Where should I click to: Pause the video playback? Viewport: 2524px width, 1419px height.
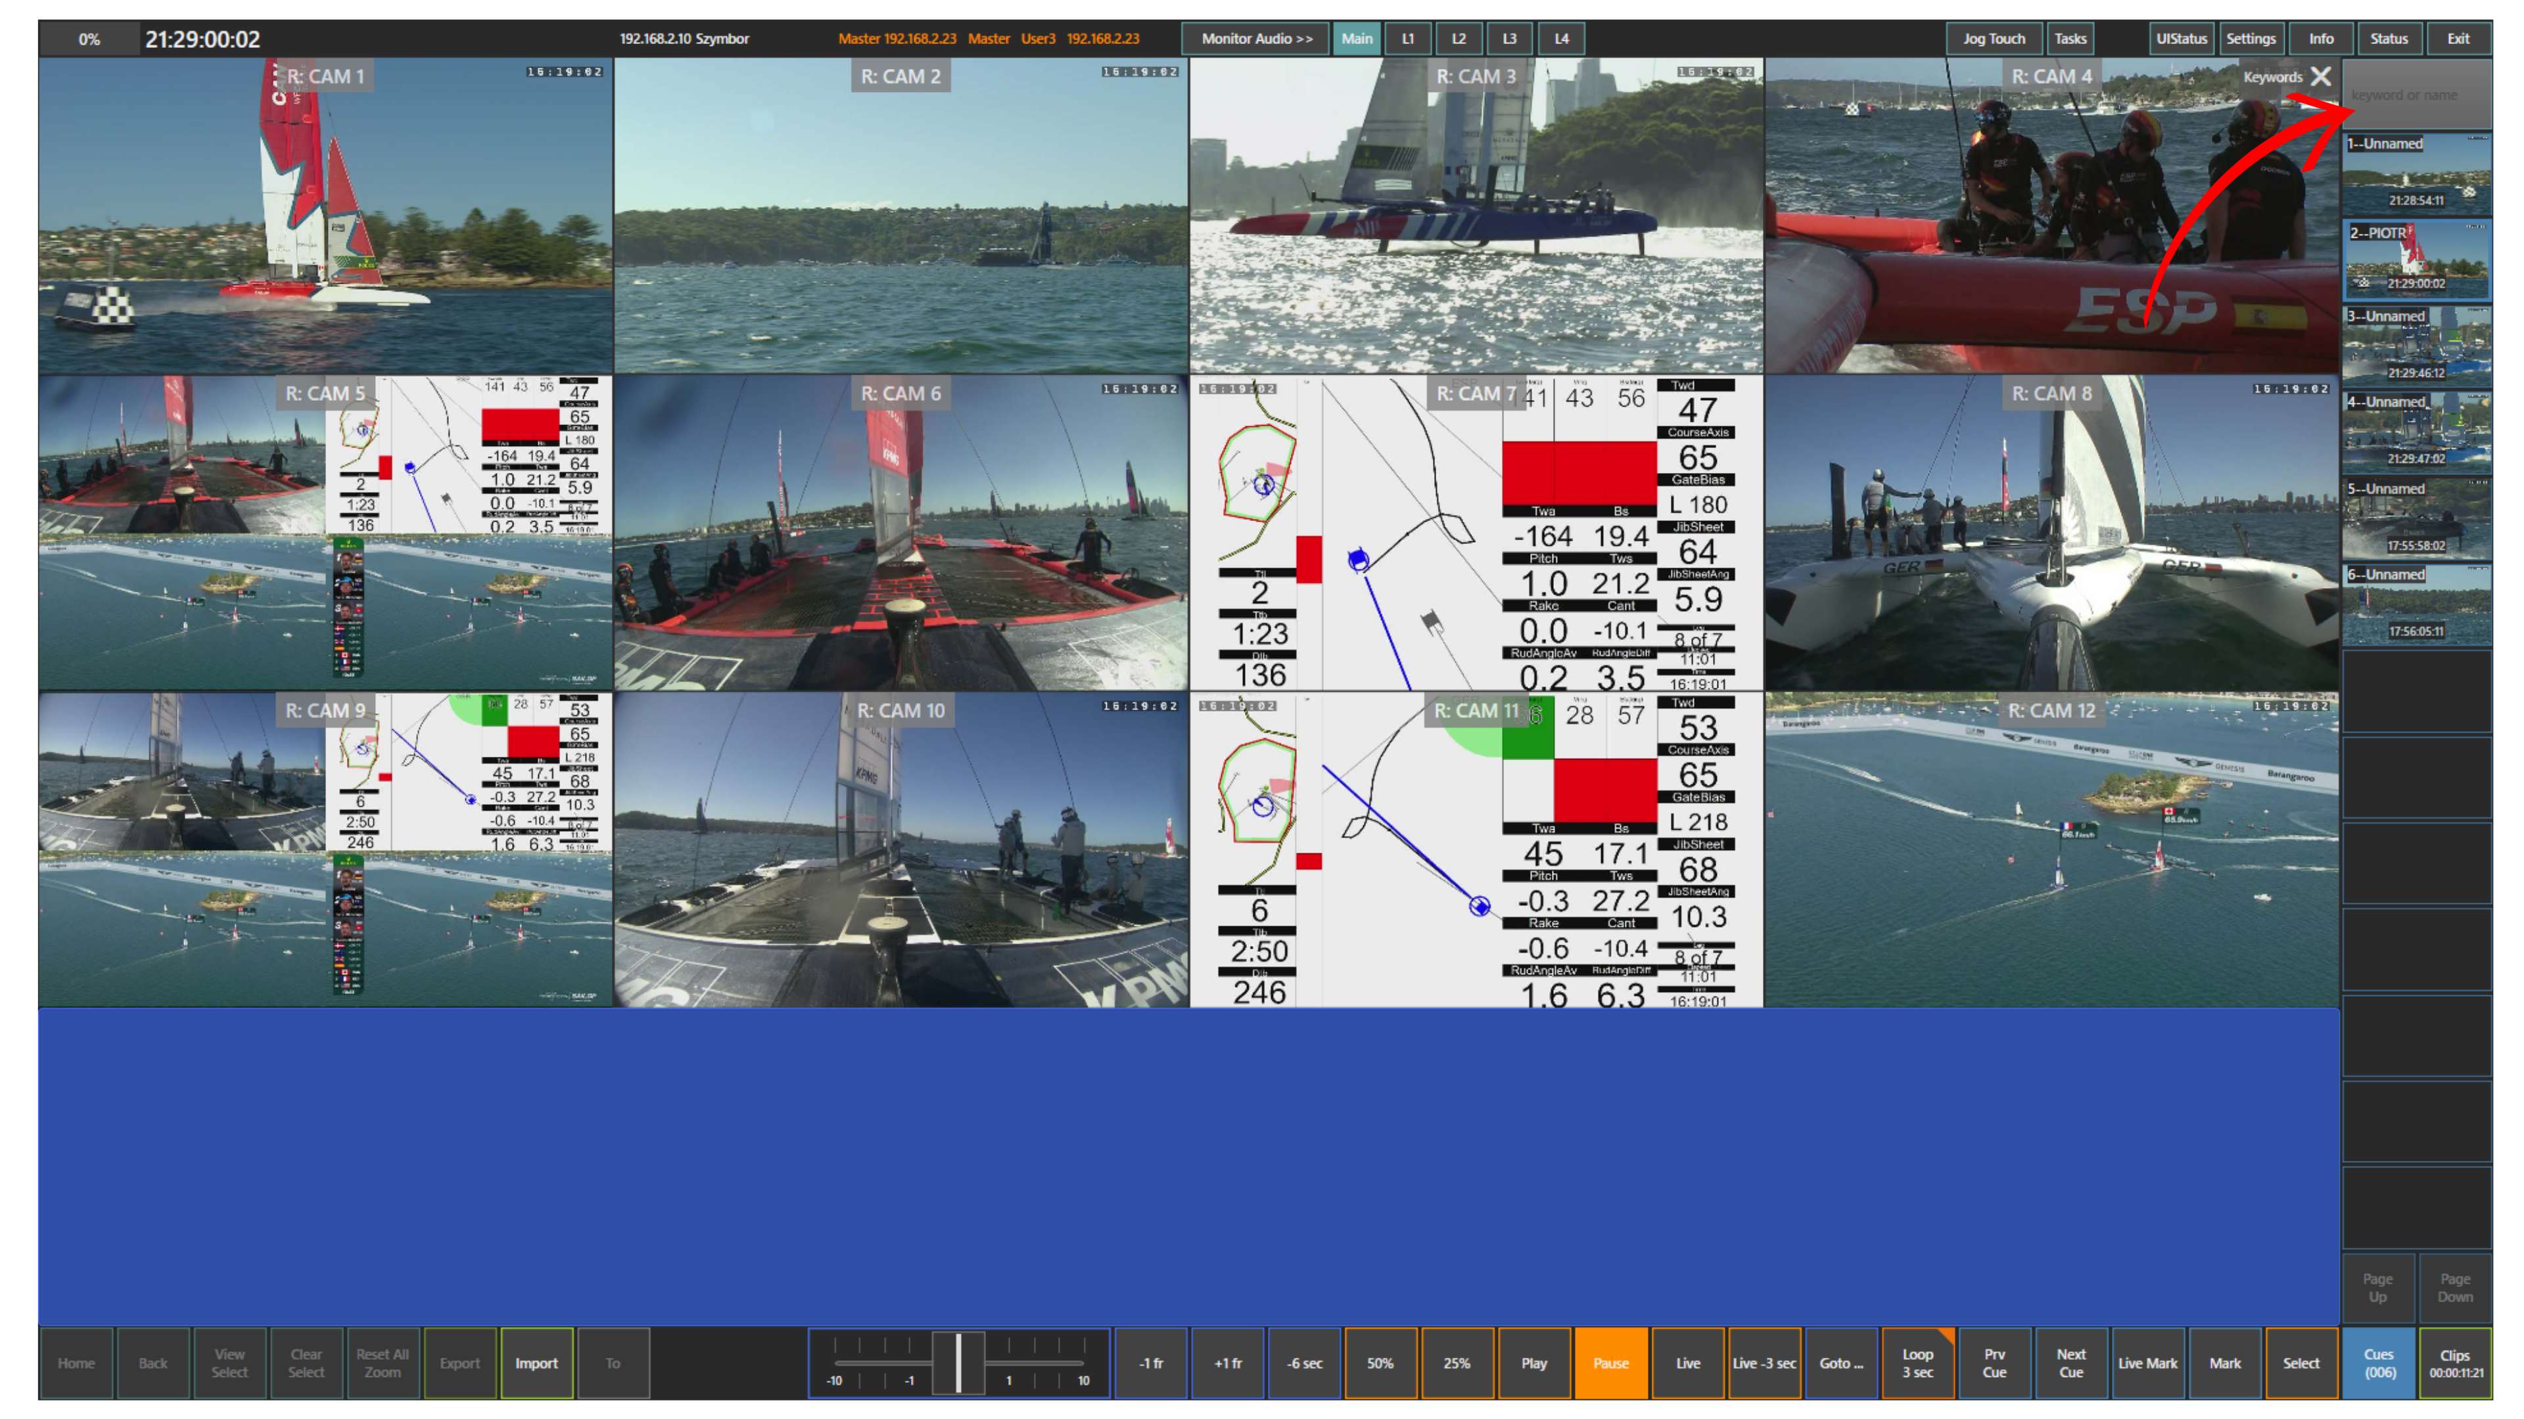tap(1610, 1363)
